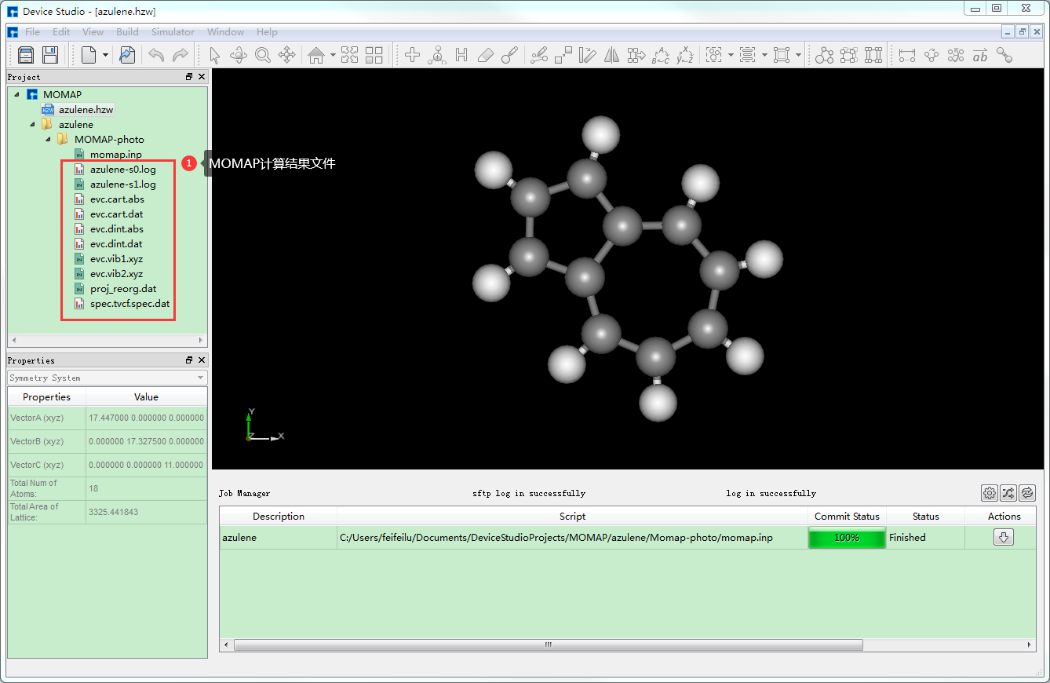The image size is (1050, 683).
Task: Click the Job Manager horizontal scrollbar
Action: point(548,645)
